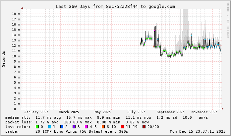The image size is (231, 136).
Task: Click the January 2025 axis label
Action: 36,112
